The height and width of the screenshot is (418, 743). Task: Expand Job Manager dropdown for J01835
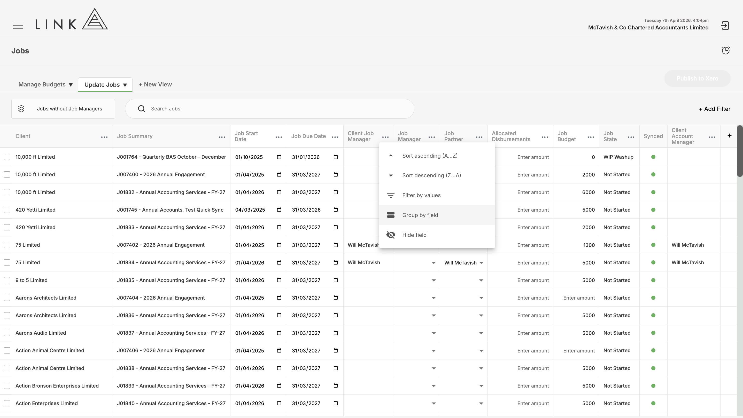coord(434,280)
